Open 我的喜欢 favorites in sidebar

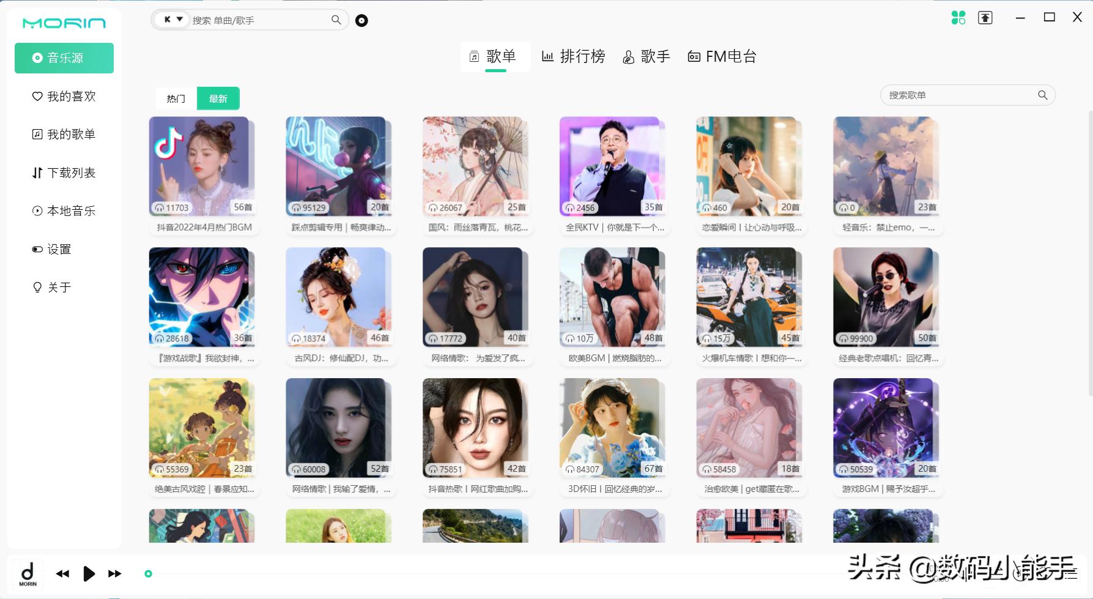[64, 96]
